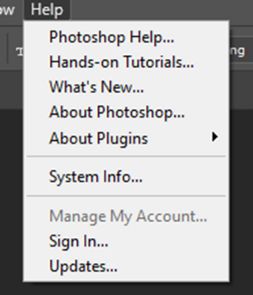The height and width of the screenshot is (295, 253).
Task: Expand the About Plugins submenu arrow
Action: (x=214, y=137)
